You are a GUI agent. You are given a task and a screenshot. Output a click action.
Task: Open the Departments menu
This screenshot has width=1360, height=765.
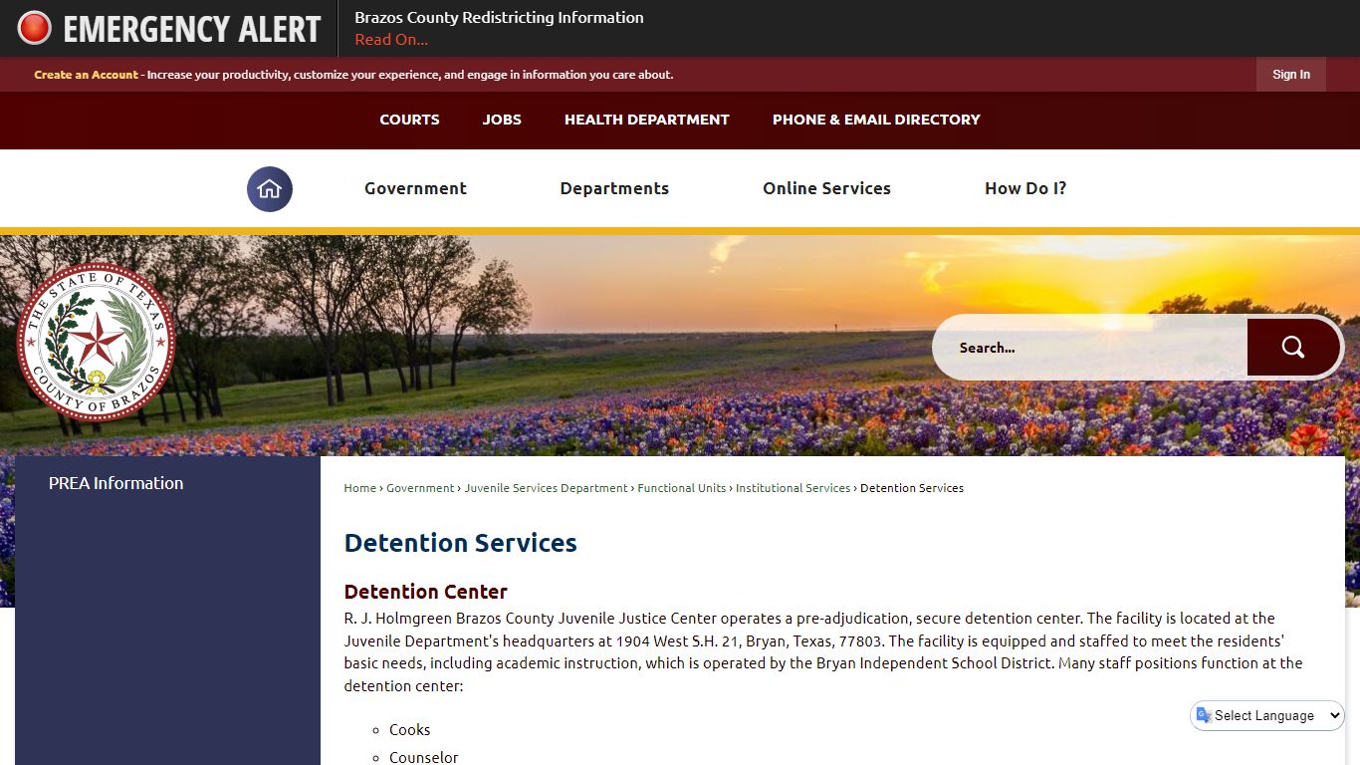[x=614, y=188]
